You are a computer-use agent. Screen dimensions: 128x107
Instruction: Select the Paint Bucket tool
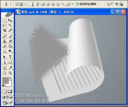[10, 46]
